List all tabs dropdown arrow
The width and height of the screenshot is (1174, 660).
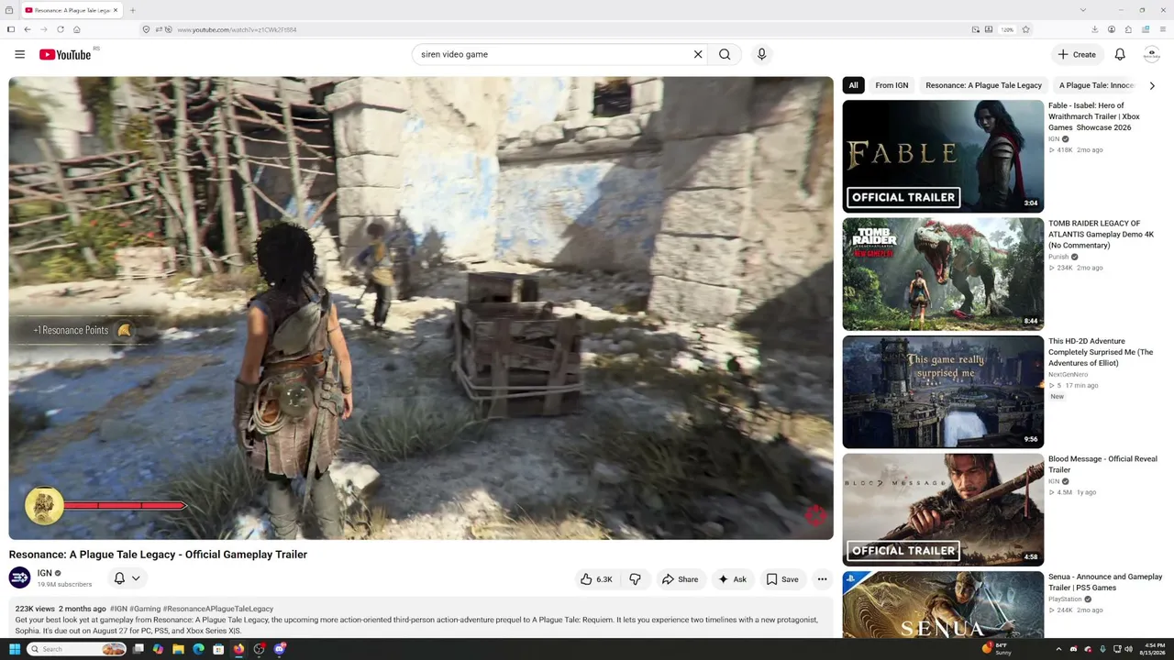click(1083, 10)
